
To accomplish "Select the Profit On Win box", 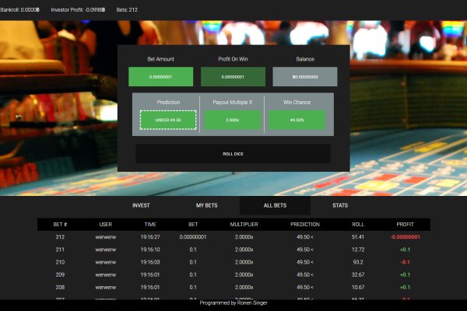I will click(x=233, y=77).
